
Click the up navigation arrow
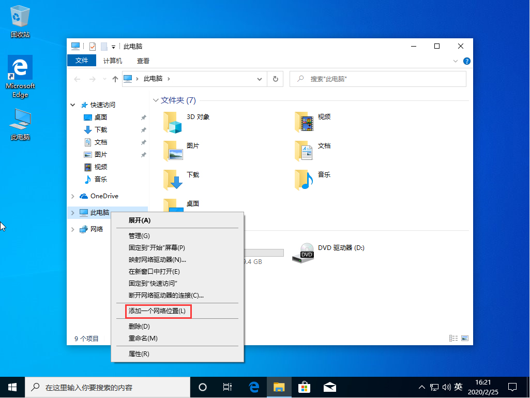click(115, 79)
